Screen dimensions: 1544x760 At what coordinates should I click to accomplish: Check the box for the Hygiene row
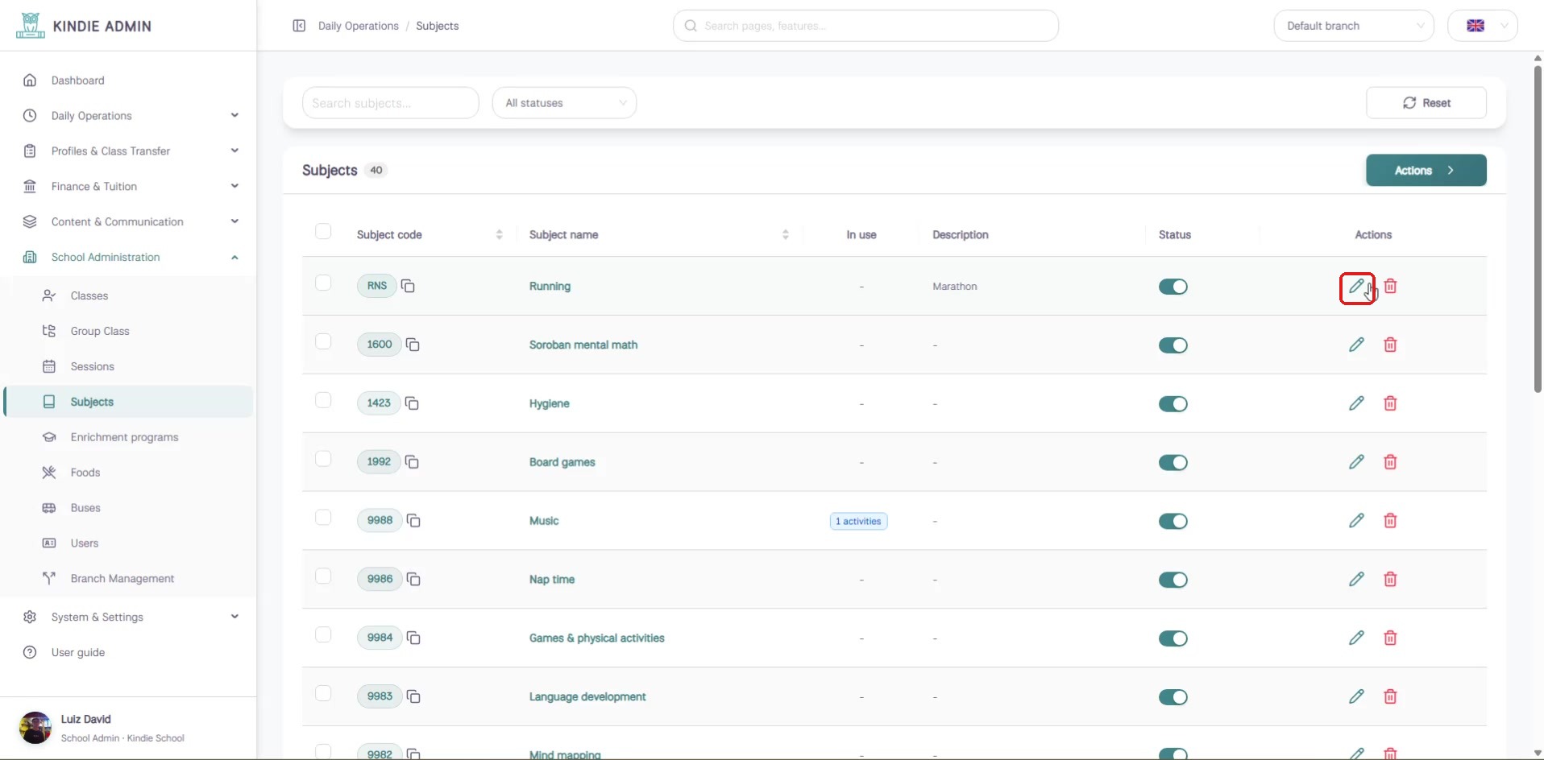323,400
